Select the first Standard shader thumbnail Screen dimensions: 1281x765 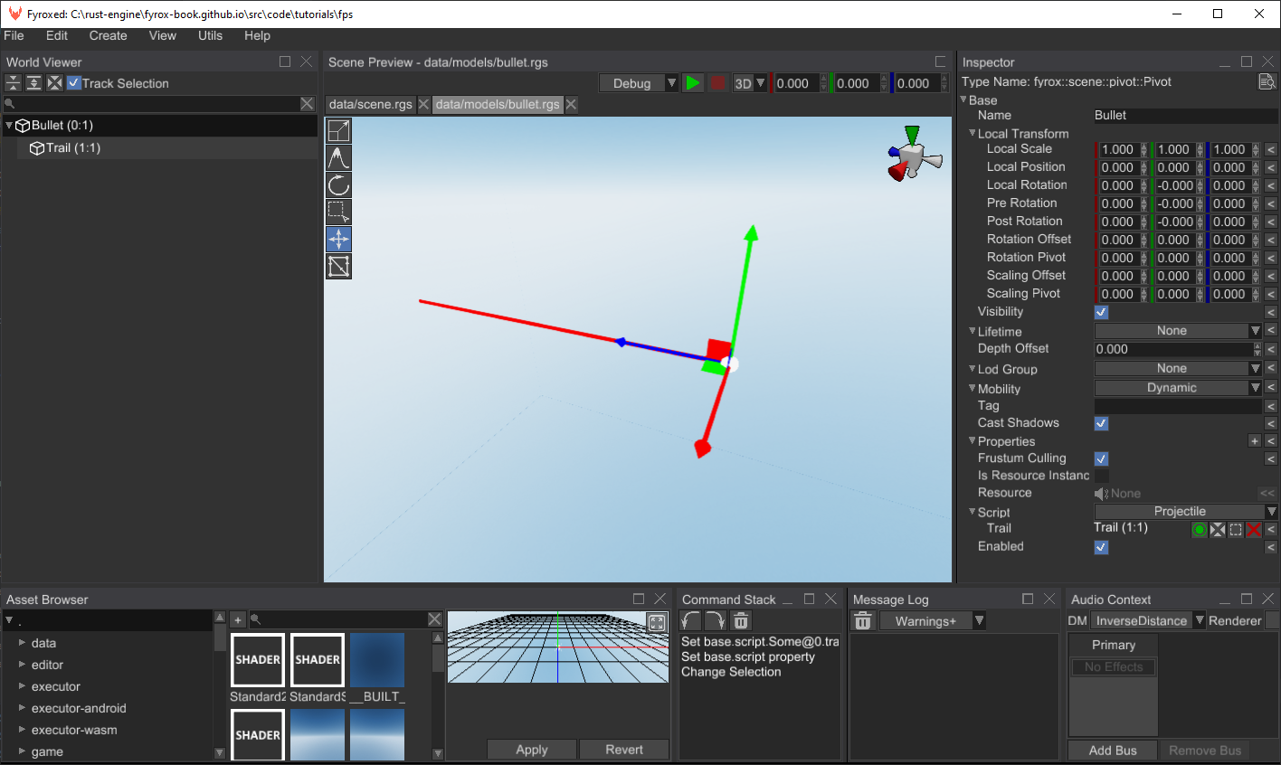258,660
